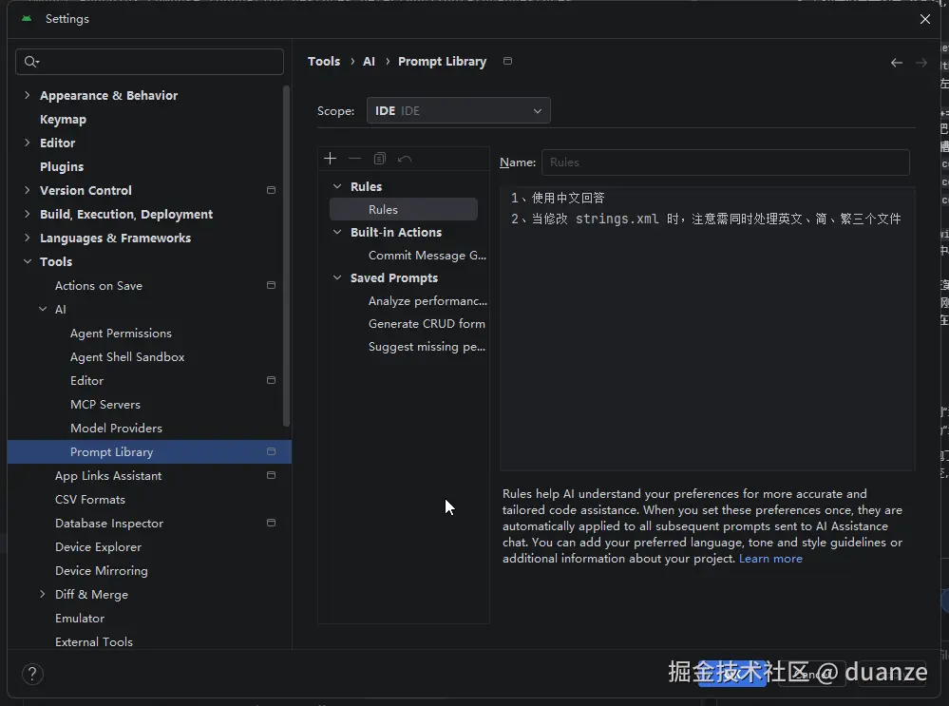Click the Learn more link

pyautogui.click(x=770, y=559)
